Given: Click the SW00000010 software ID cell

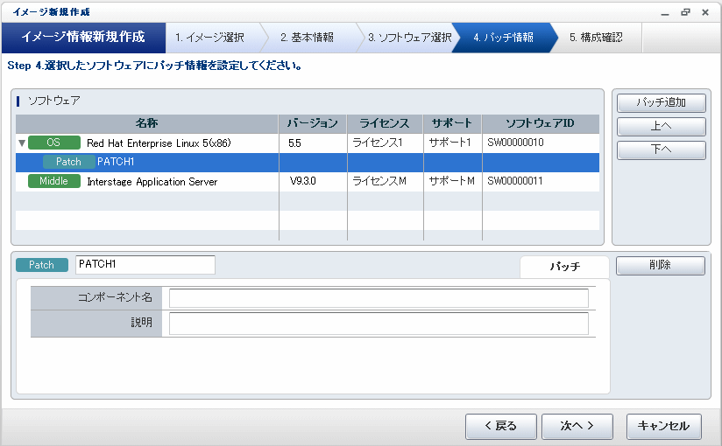Looking at the screenshot, I should (516, 143).
